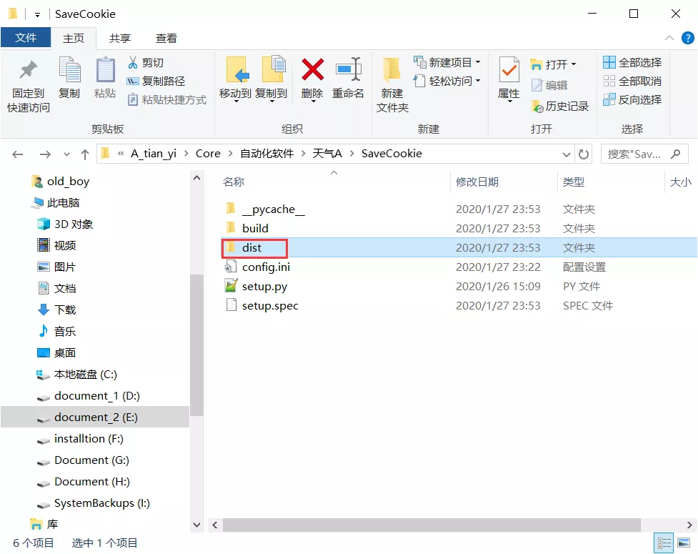This screenshot has height=554, width=698.
Task: Click Copy path (复制路径)
Action: tap(156, 81)
